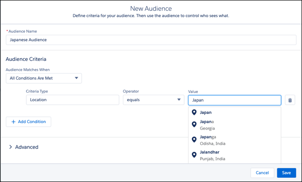Choose Jalandhar, Punjab, India suggestion

[234, 156]
